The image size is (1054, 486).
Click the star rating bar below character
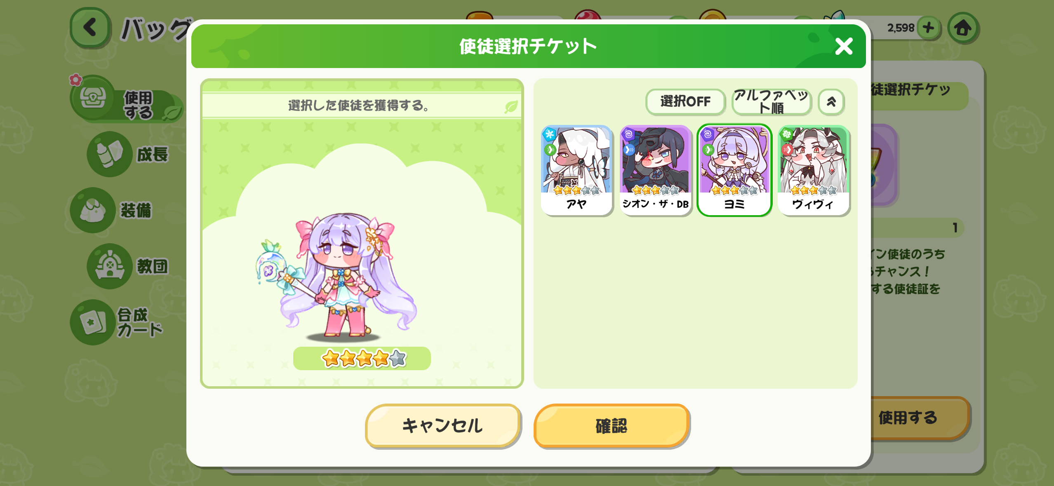(x=362, y=358)
